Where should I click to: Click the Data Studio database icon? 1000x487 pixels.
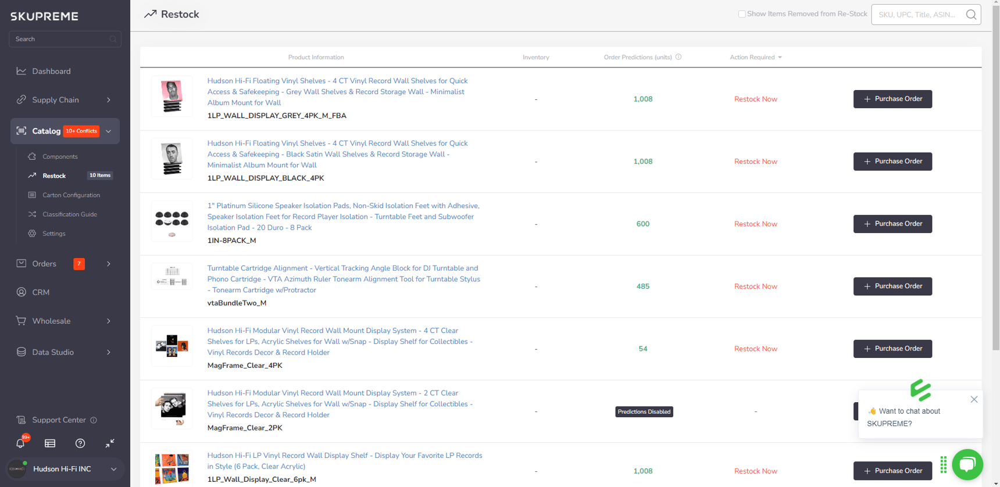(x=22, y=352)
